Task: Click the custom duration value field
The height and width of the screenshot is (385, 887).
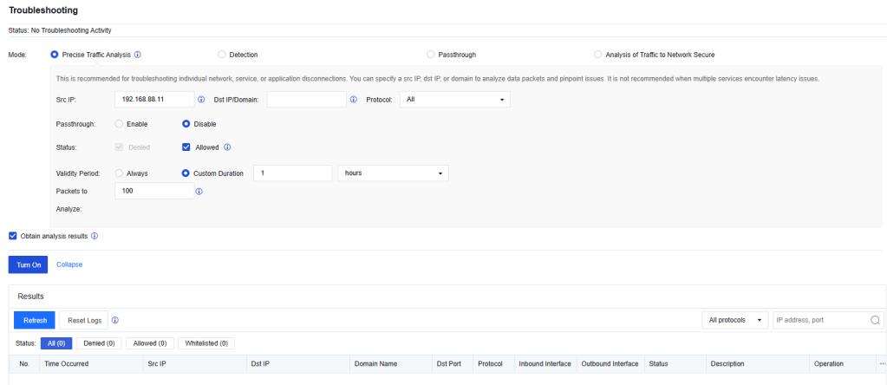Action: click(293, 173)
